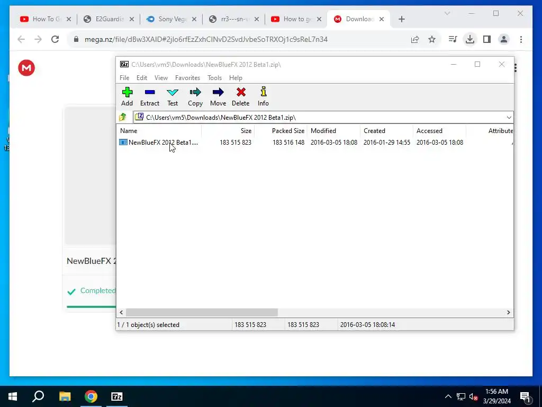Sort by the Size column header
Viewport: 542px width, 407px height.
click(228, 131)
